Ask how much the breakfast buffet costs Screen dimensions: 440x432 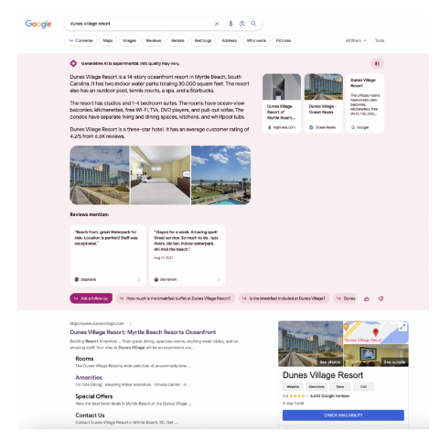[176, 298]
